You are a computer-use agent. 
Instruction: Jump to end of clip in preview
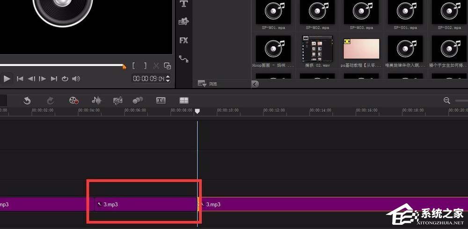coord(54,79)
